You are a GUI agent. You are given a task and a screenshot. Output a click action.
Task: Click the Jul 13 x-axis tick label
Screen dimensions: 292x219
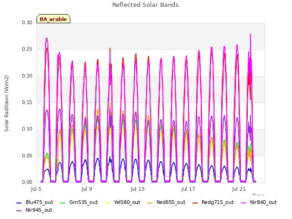tap(138, 189)
